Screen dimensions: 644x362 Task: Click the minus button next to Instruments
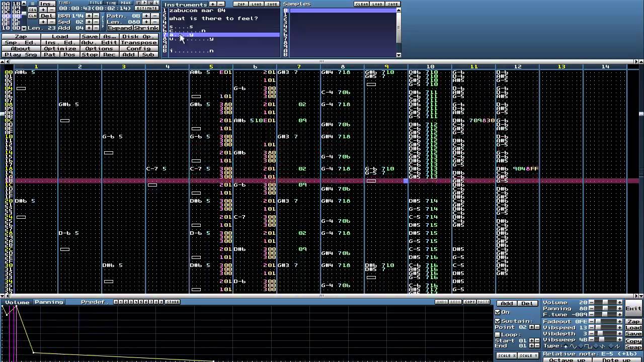click(x=220, y=4)
